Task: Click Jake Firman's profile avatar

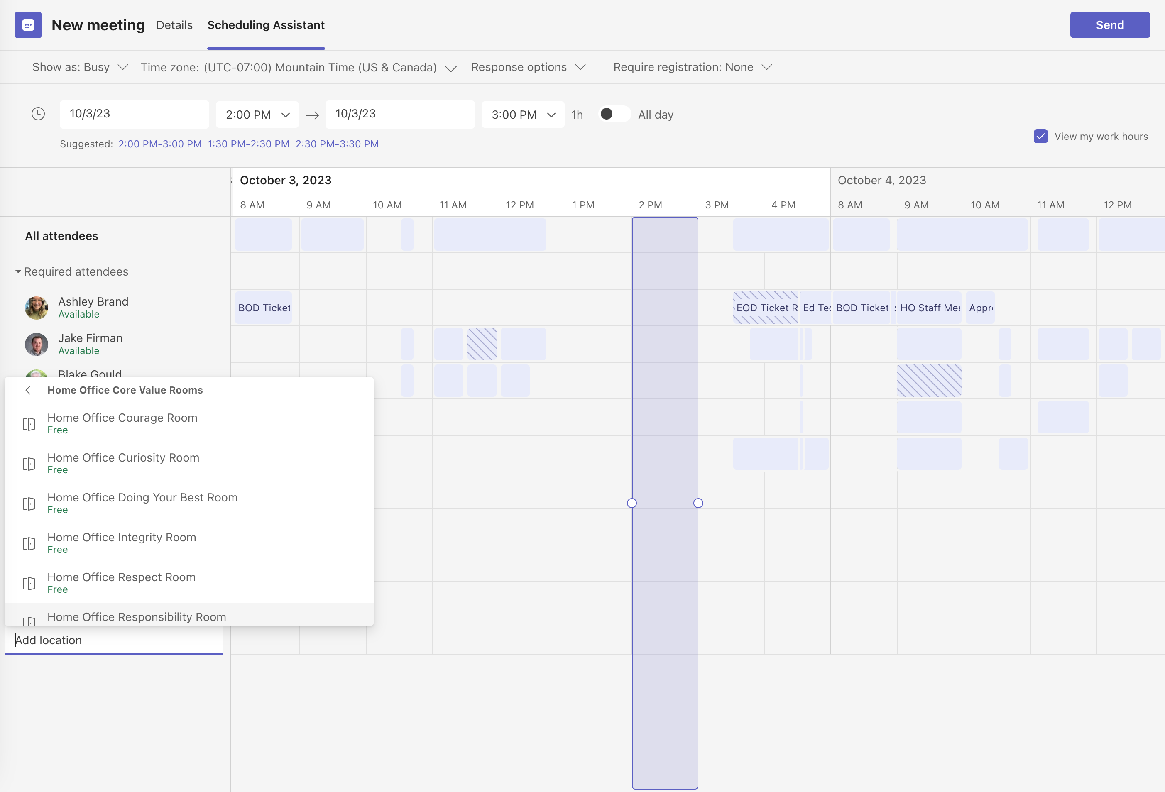Action: click(x=36, y=344)
